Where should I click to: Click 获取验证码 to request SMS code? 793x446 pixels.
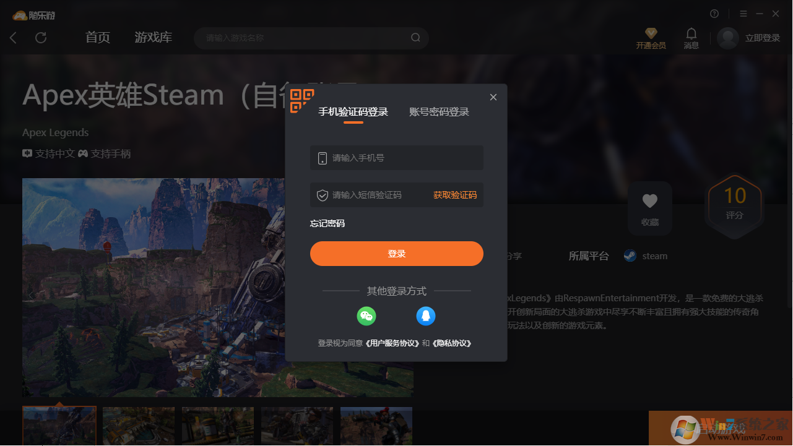tap(455, 194)
